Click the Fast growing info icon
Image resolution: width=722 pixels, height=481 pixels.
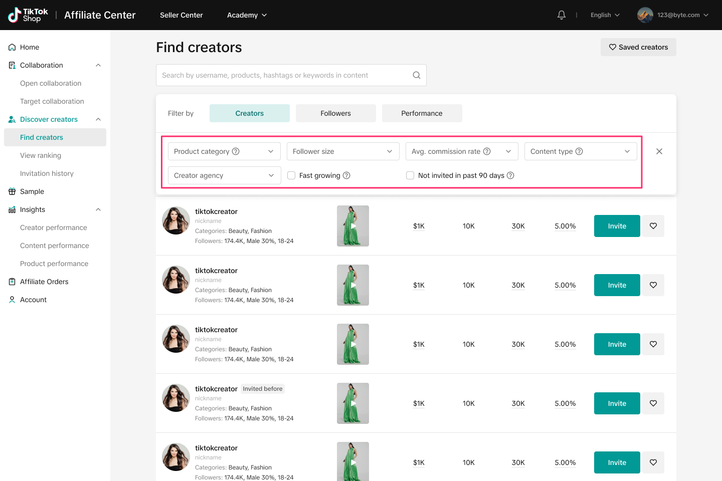click(x=346, y=175)
